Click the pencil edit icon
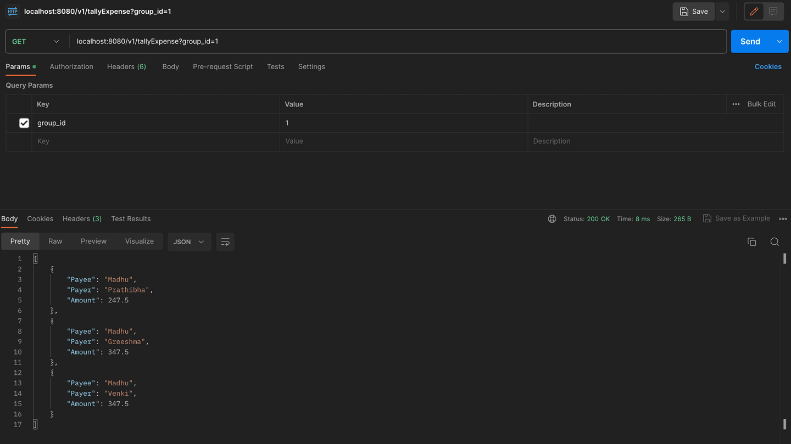 [754, 12]
